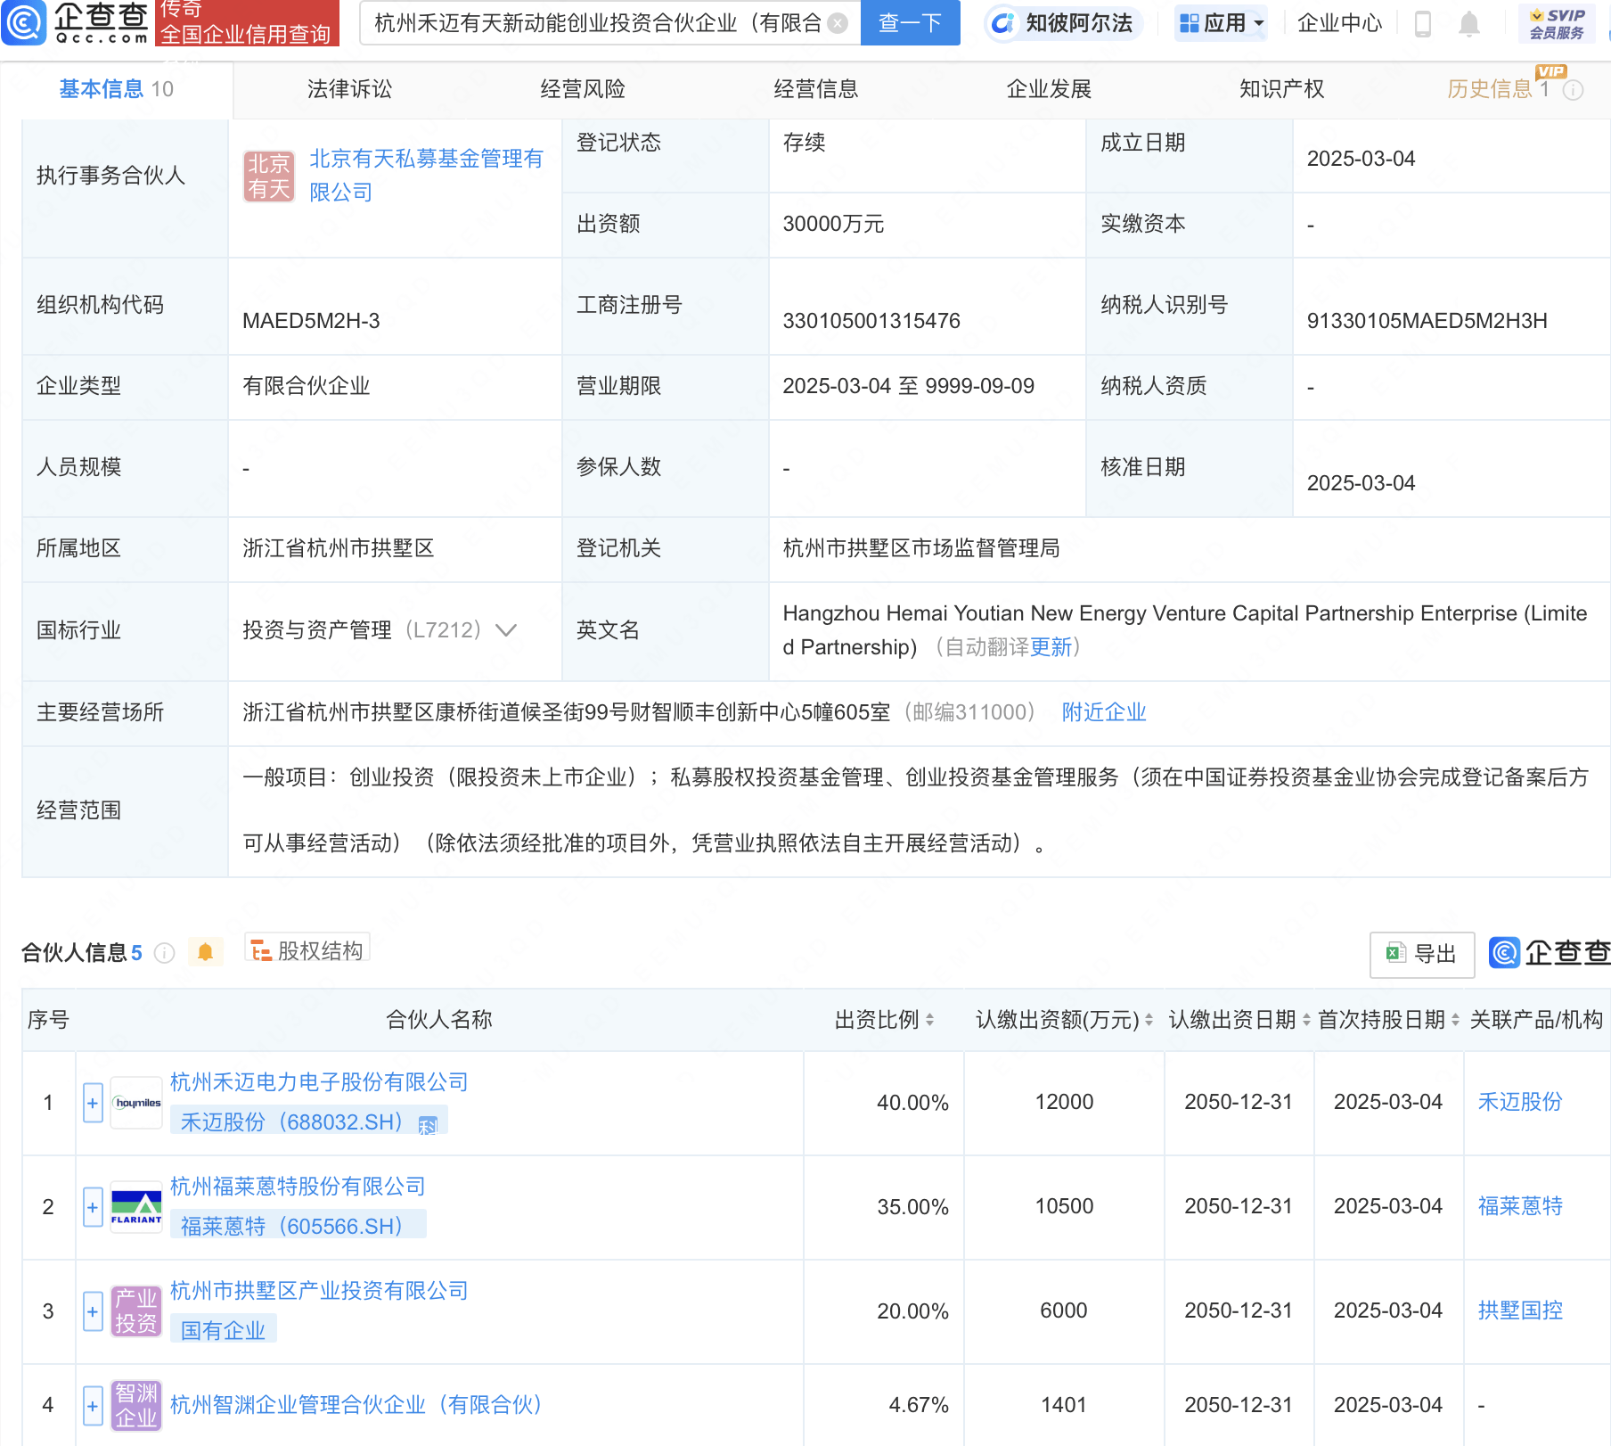Click the 国有企业 tag
The width and height of the screenshot is (1611, 1446).
[x=224, y=1330]
